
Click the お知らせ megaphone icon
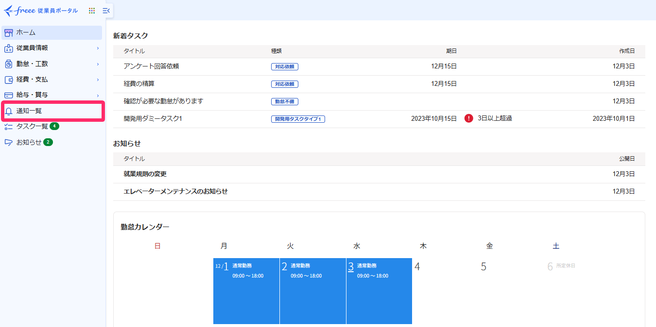click(x=8, y=142)
